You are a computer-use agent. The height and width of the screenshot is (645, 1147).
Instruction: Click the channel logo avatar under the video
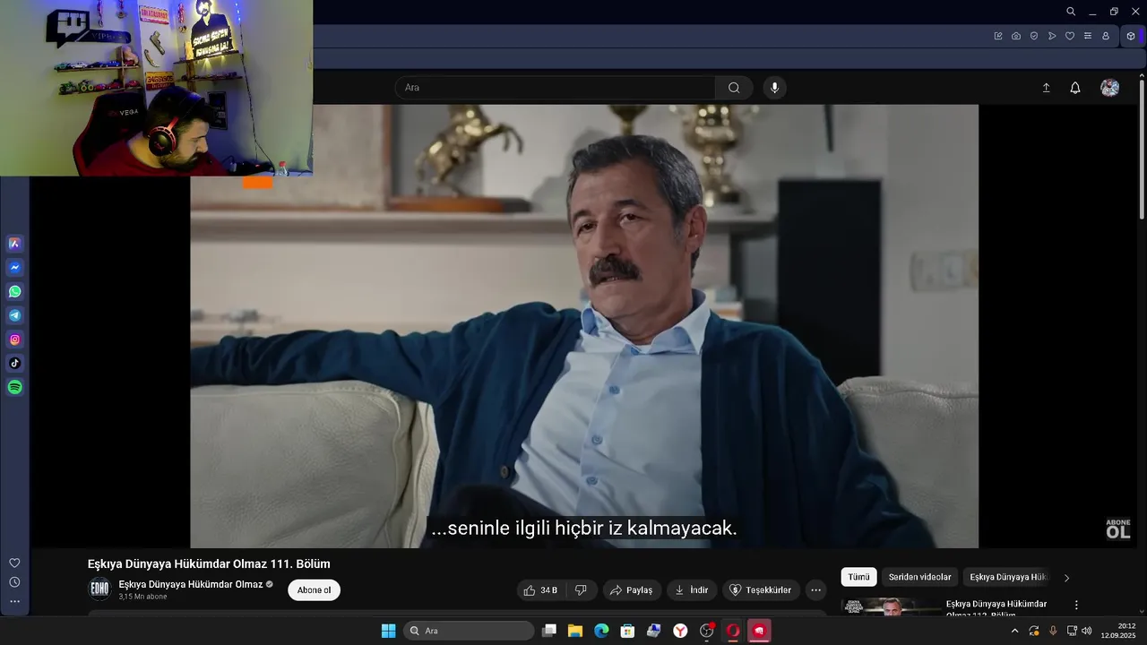pyautogui.click(x=99, y=589)
